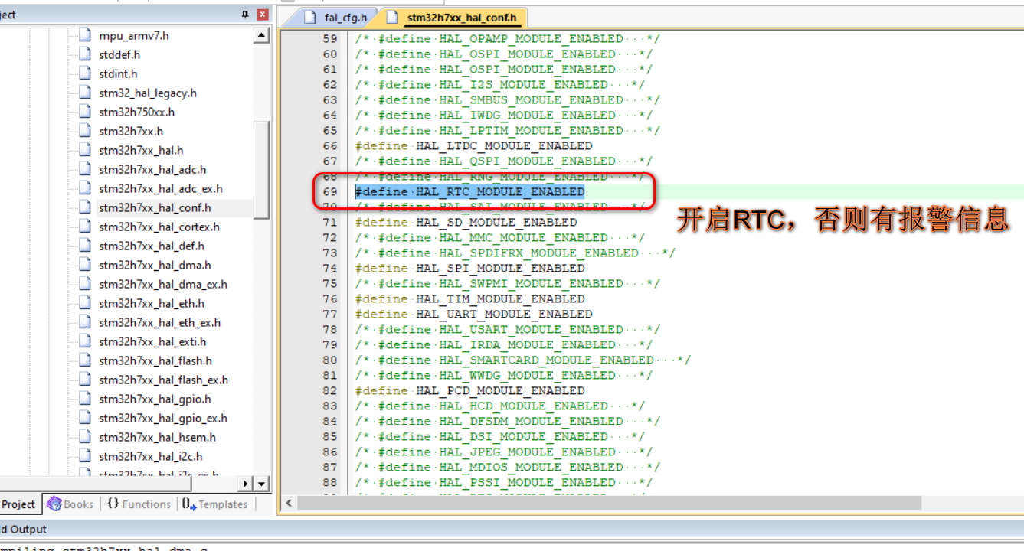Click the project tree vertical scrollbar thumb
This screenshot has width=1024, height=551.
click(262, 170)
